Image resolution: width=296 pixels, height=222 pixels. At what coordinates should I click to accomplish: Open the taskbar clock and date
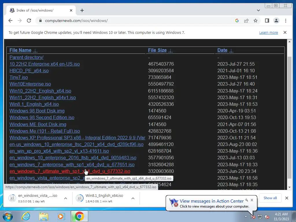pyautogui.click(x=281, y=217)
